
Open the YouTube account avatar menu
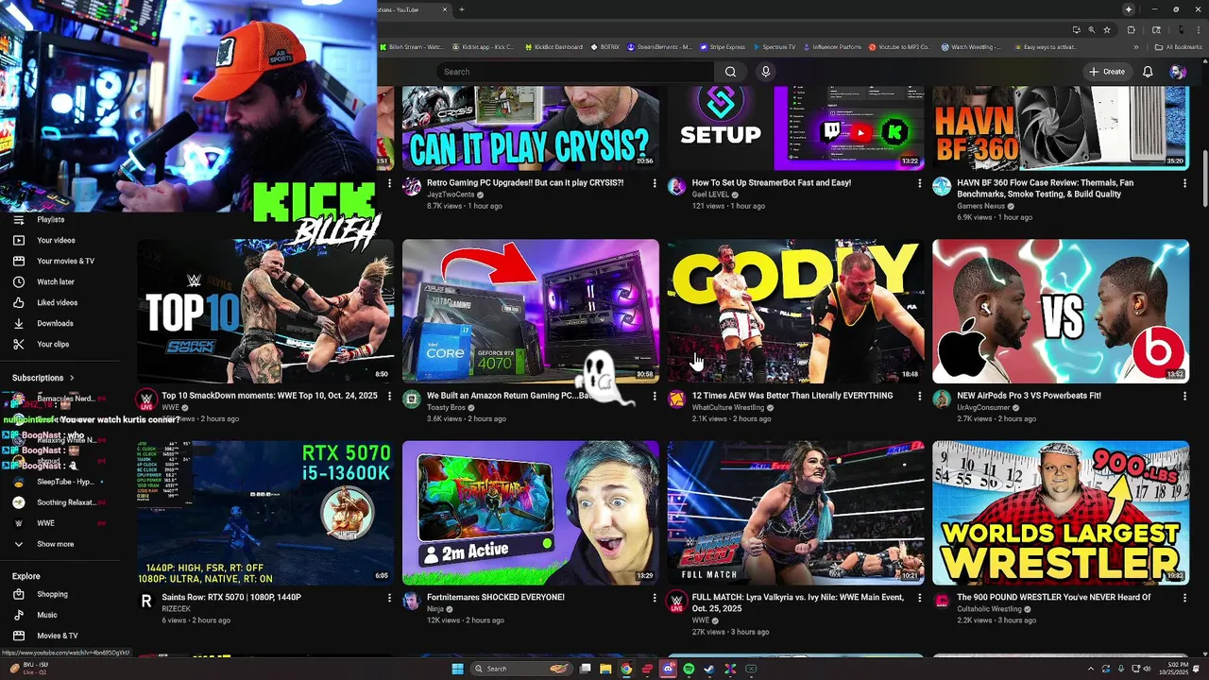click(x=1178, y=72)
